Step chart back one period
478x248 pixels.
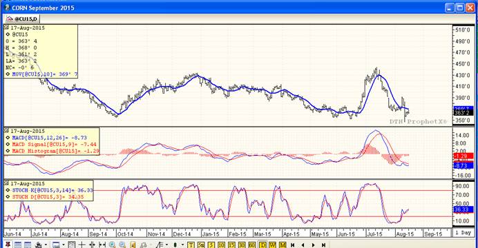[303, 245]
